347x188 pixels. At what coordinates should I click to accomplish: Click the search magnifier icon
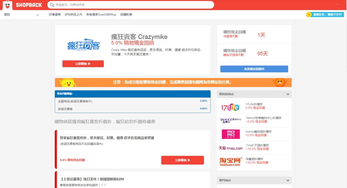click(52, 4)
